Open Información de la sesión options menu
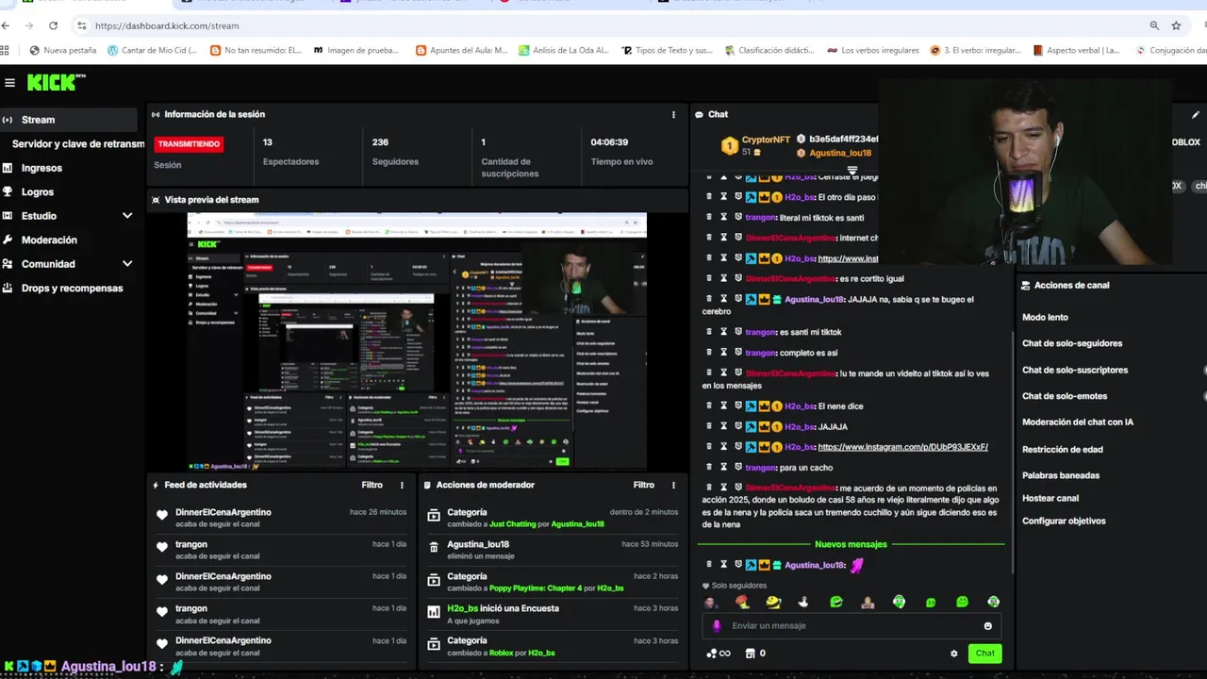The width and height of the screenshot is (1207, 679). tap(673, 114)
